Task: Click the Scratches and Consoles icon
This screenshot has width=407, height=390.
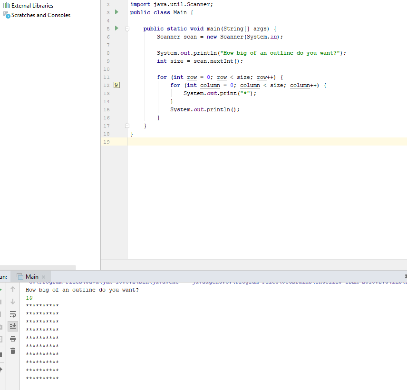Action: tap(7, 15)
